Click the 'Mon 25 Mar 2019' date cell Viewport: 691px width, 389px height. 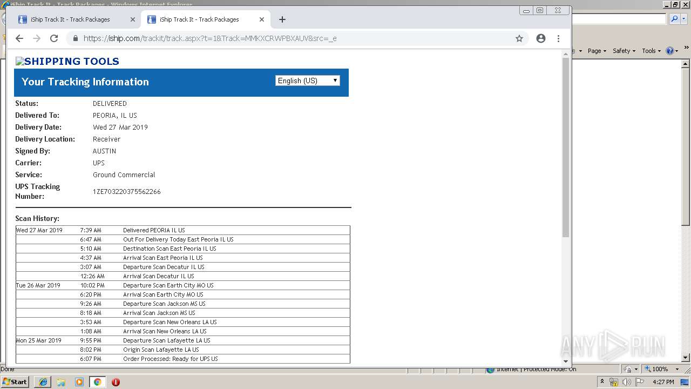click(39, 340)
